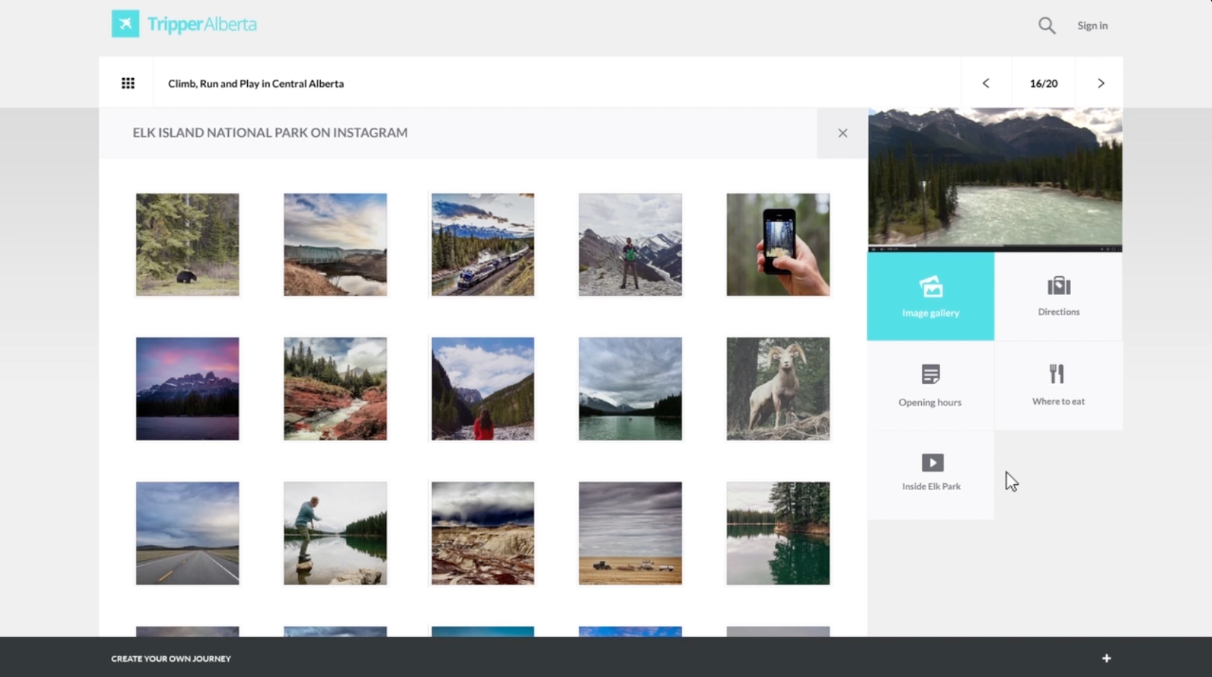Open the stormy badlands photo
Screen dimensions: 1212x677
[482, 533]
